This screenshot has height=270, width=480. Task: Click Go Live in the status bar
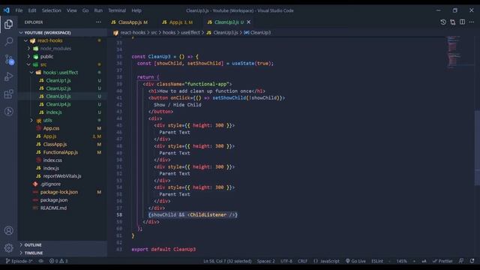(355, 261)
